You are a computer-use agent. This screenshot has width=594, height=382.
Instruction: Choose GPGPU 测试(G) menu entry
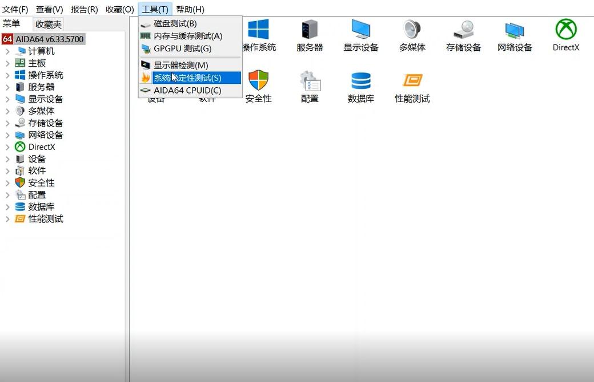(x=190, y=48)
